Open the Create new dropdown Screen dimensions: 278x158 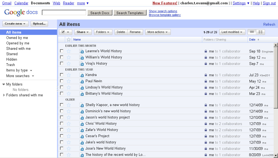15,24
